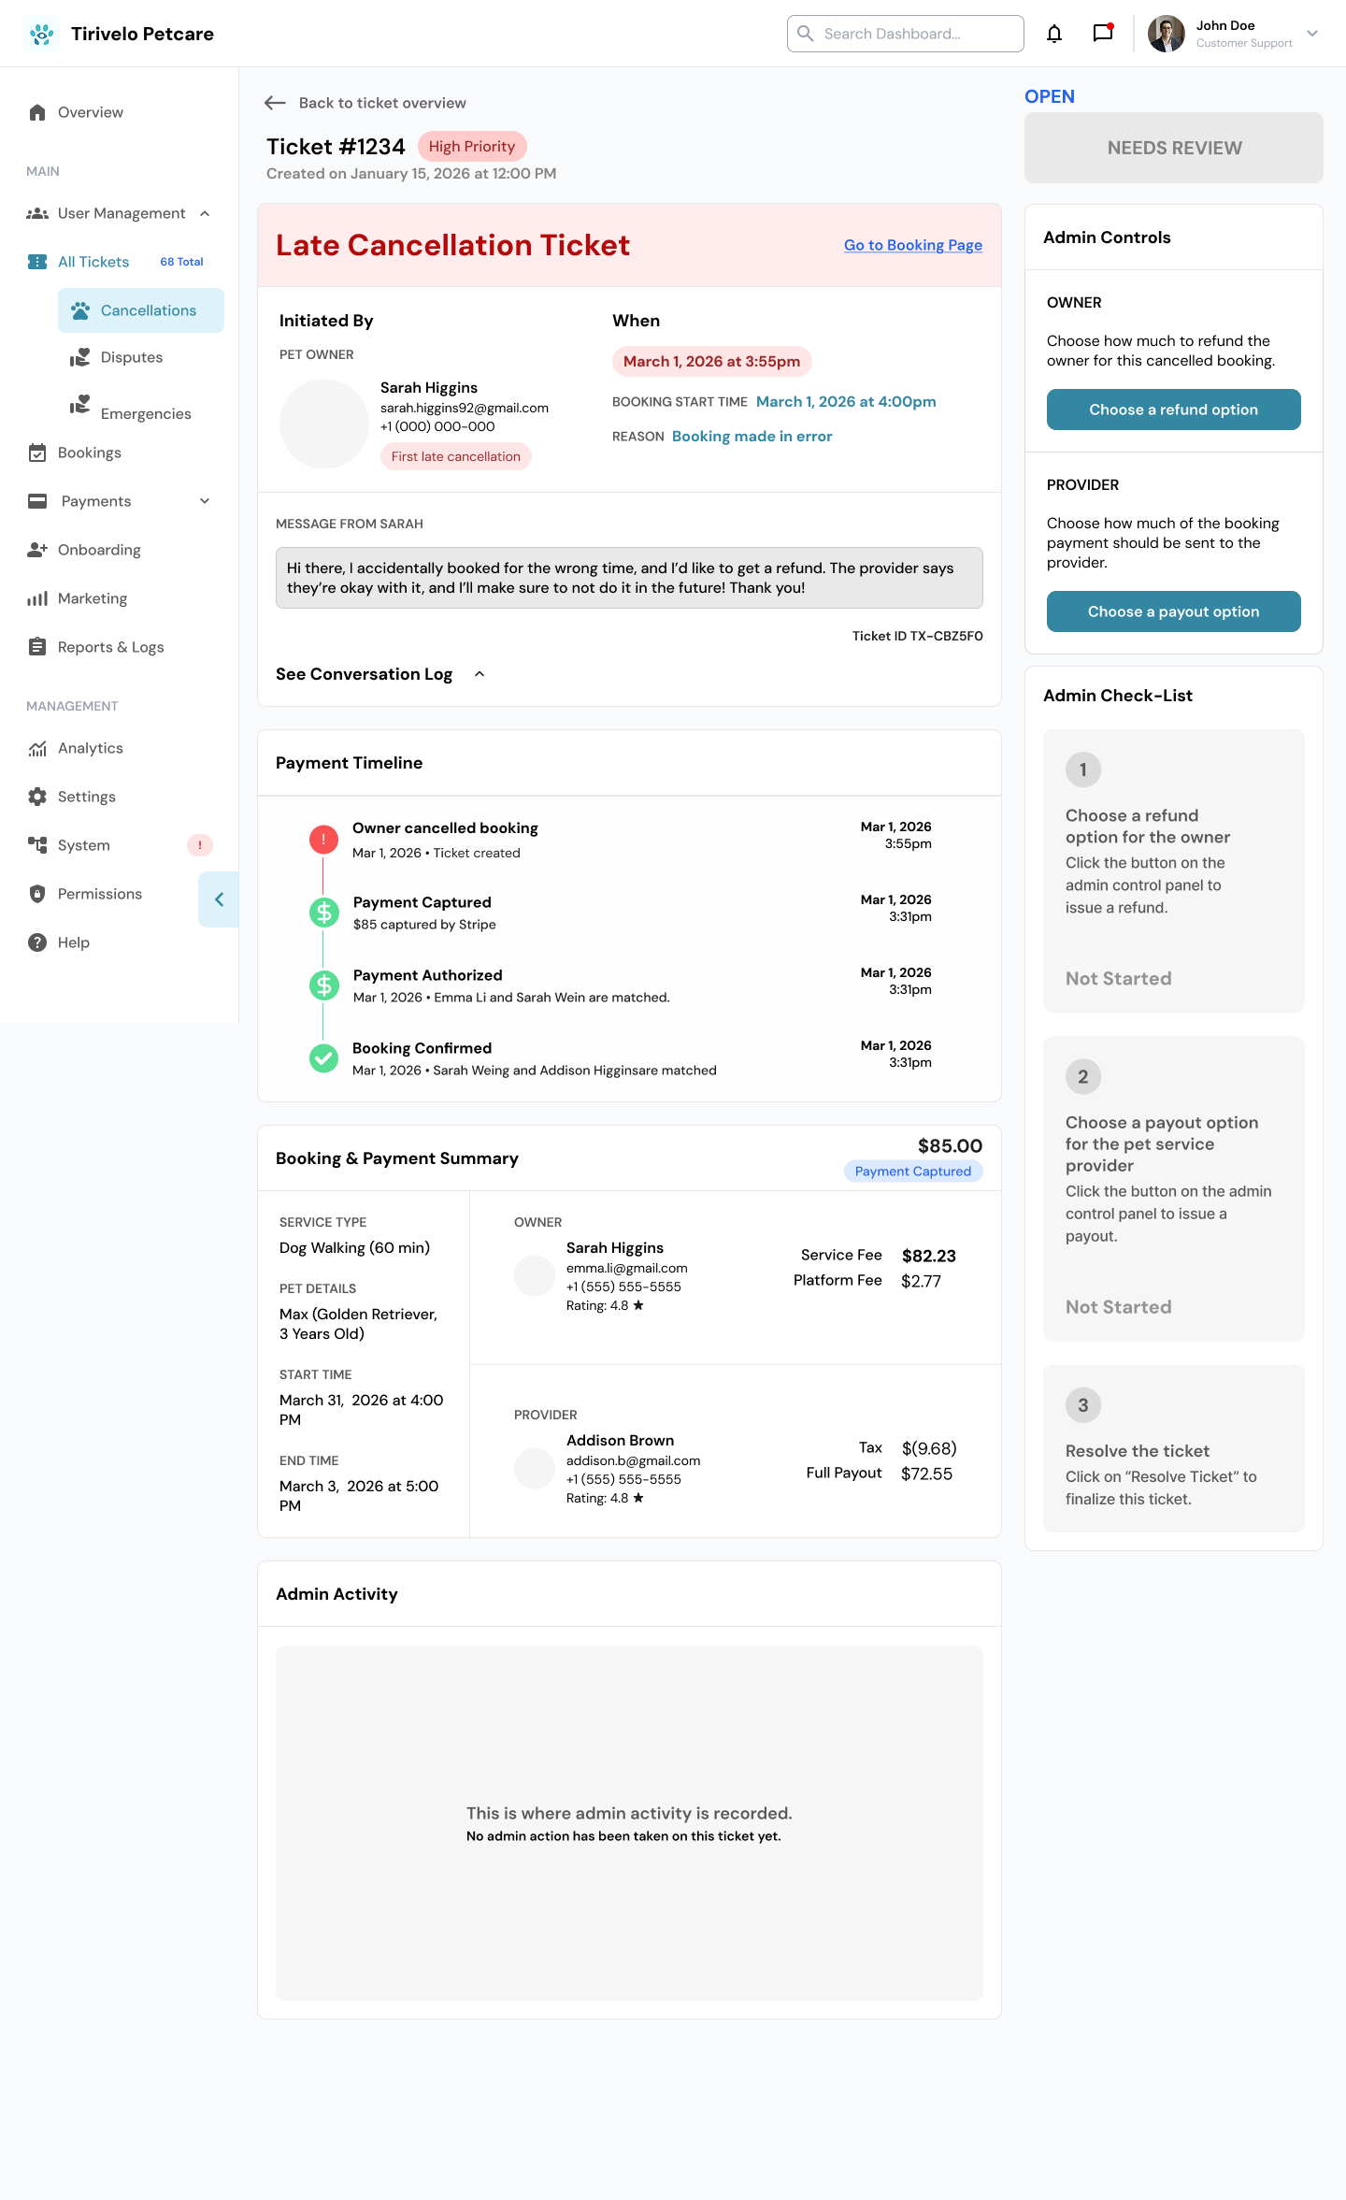Expand the John Doe account dropdown arrow
Viewport: 1346px width, 2200px height.
[1312, 34]
